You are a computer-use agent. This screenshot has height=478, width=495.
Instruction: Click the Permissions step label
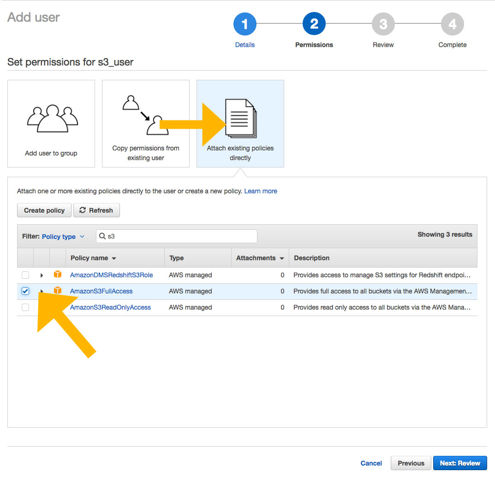[x=314, y=45]
